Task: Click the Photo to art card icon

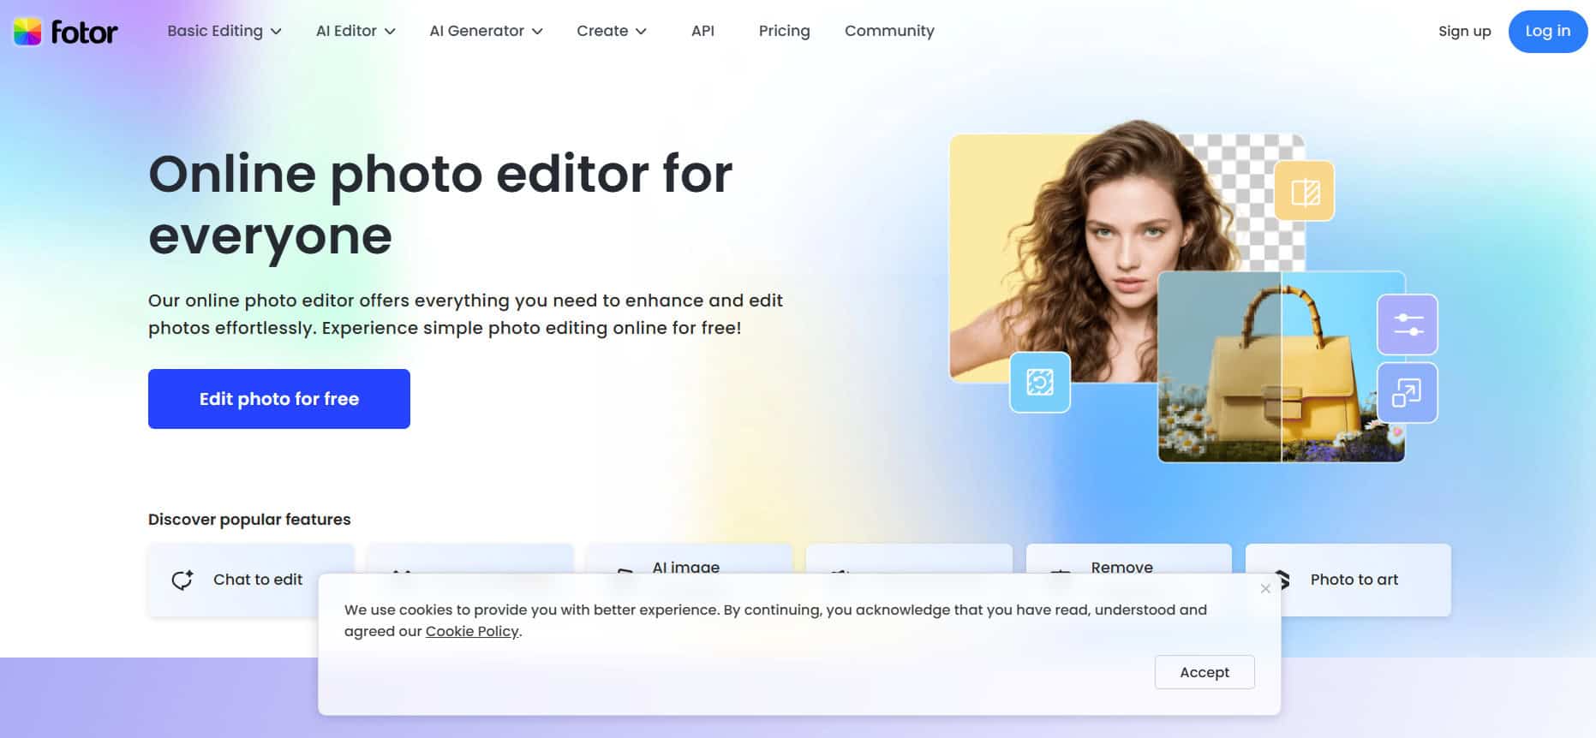Action: click(x=1282, y=580)
